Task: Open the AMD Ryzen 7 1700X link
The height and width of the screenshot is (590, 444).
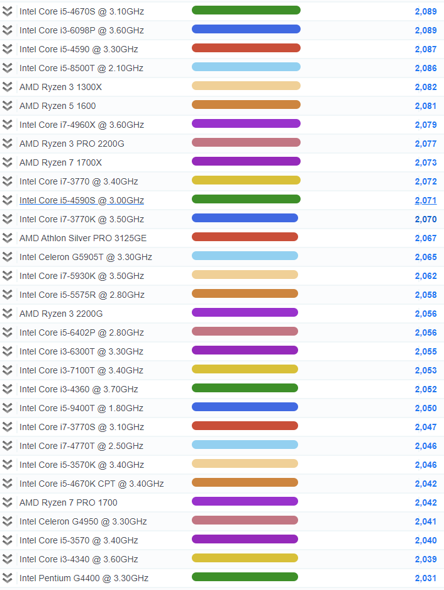Action: coord(60,162)
